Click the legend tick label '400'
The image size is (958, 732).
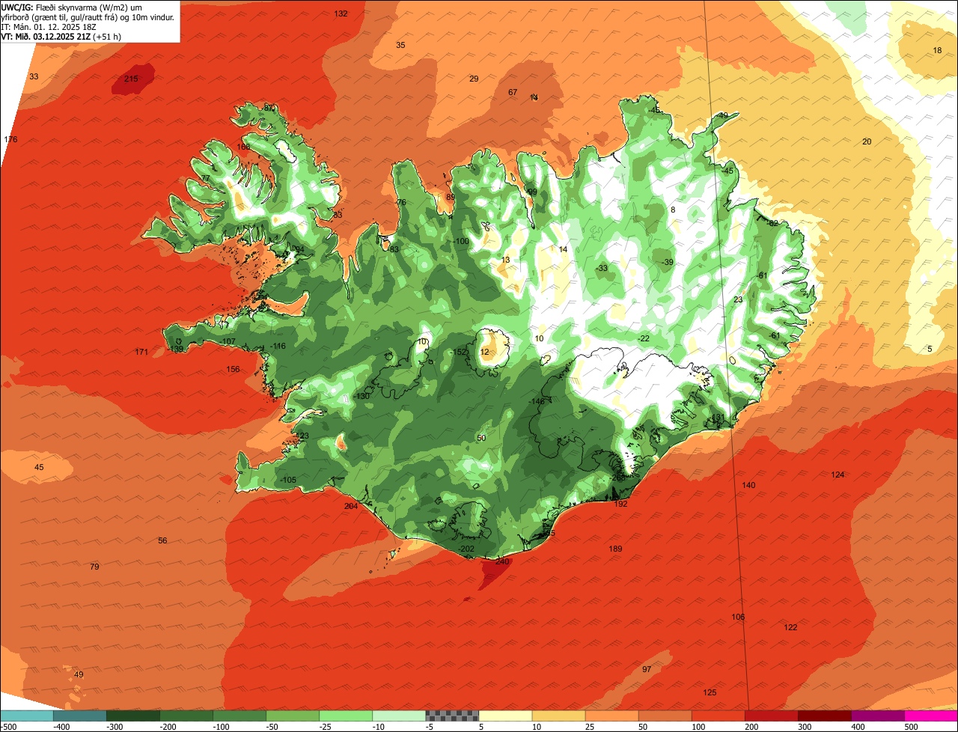858,727
